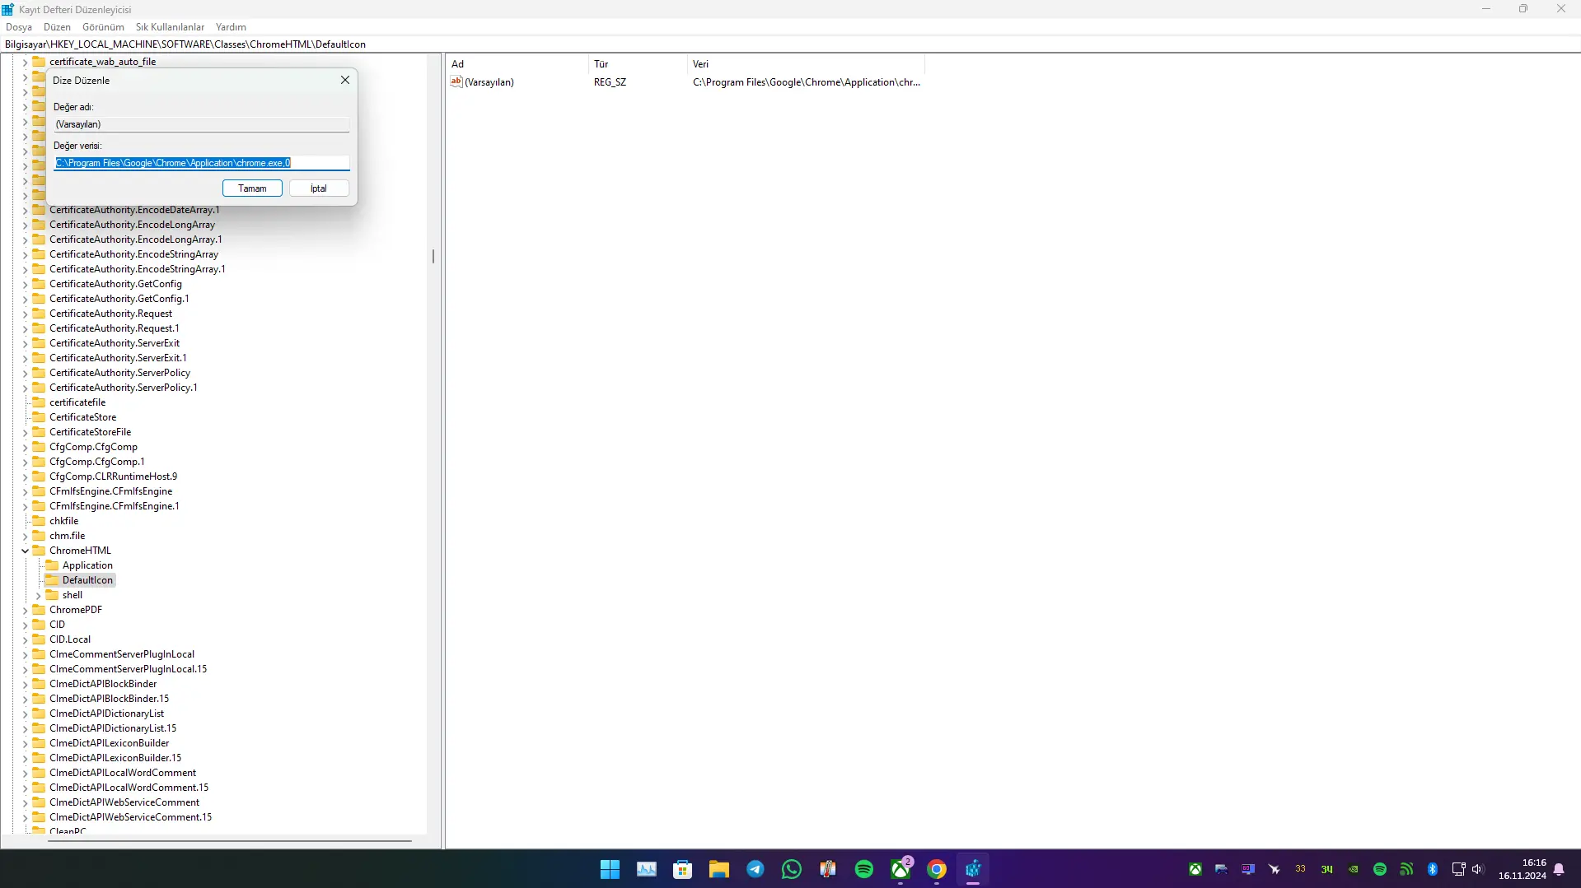
Task: Click the Ad column header
Action: (x=517, y=63)
